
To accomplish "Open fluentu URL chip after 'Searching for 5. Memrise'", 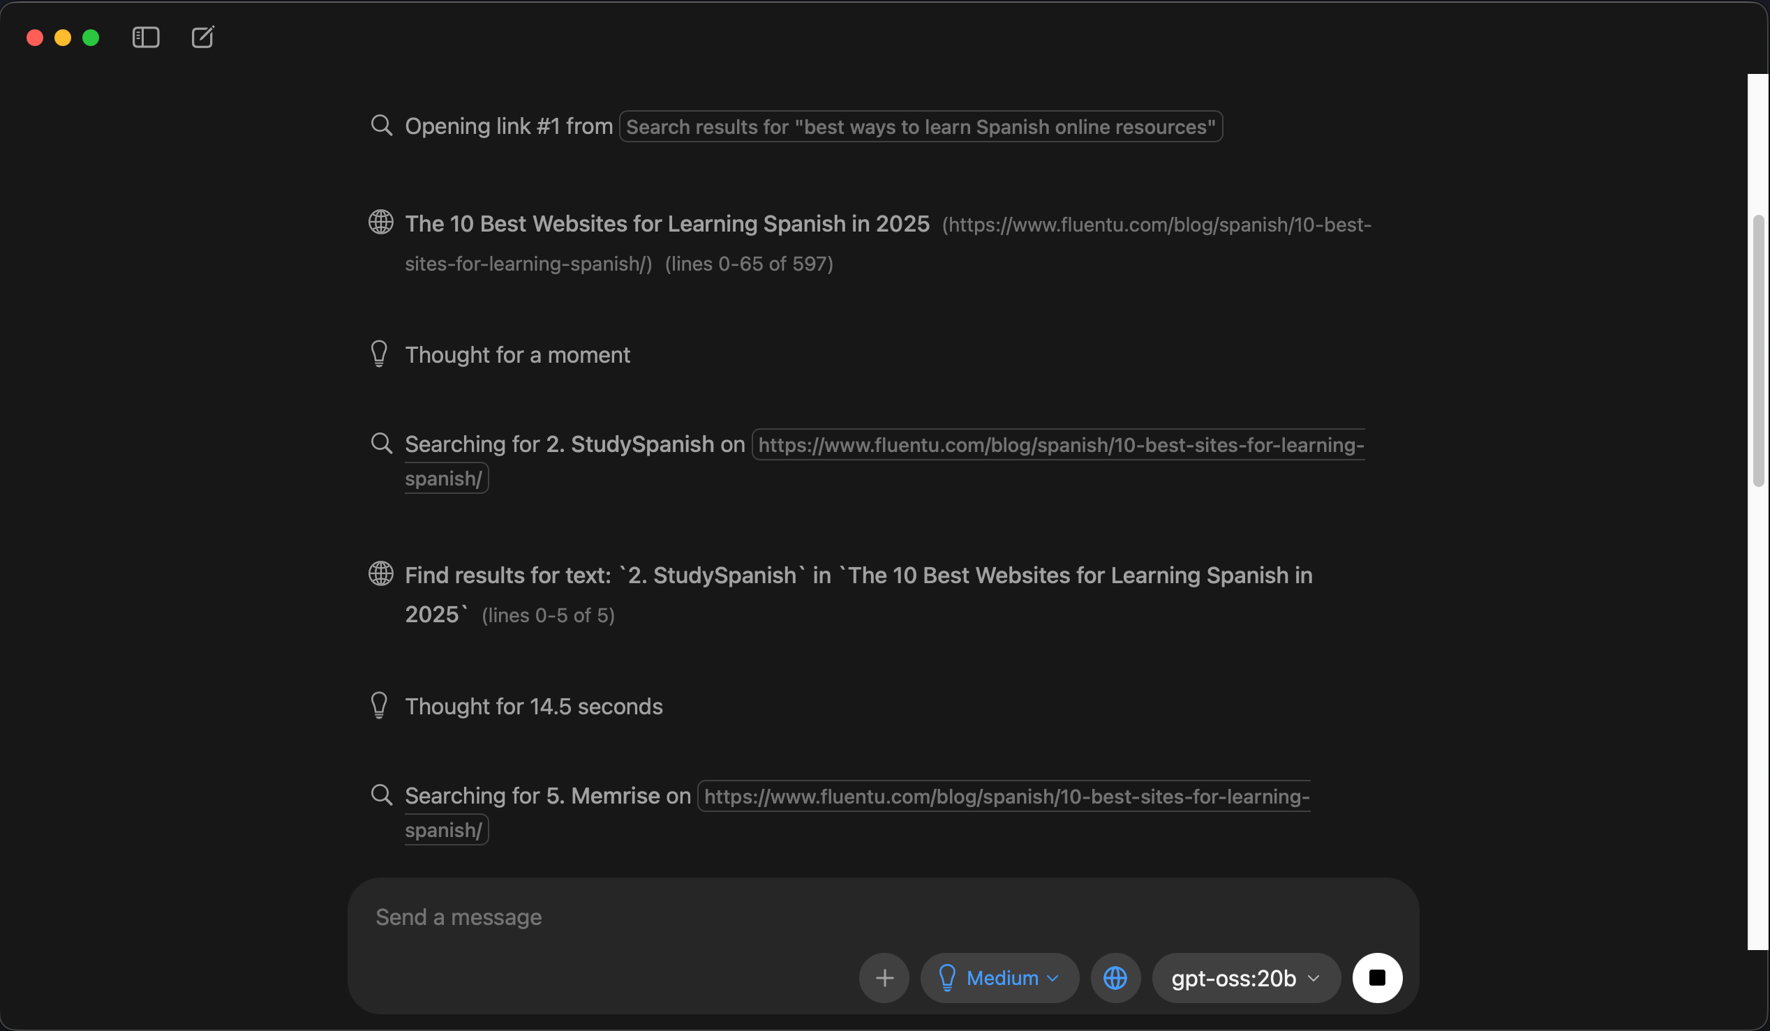I will (1006, 797).
